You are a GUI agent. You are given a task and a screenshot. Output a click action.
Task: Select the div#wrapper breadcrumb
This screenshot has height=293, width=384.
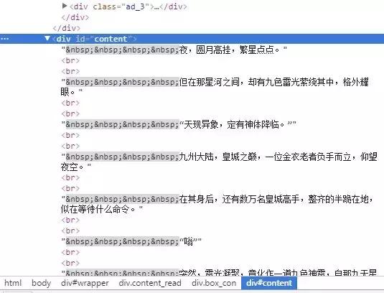coord(85,283)
